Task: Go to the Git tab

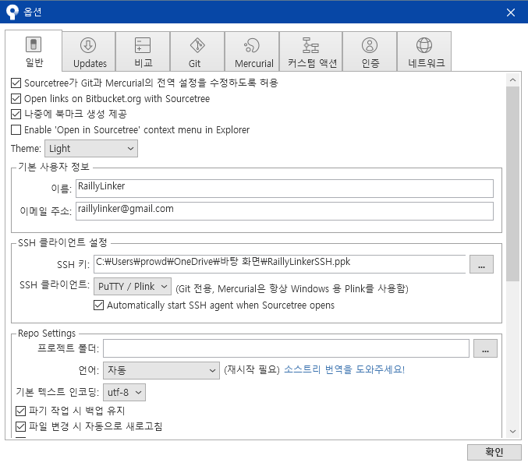Action: pyautogui.click(x=197, y=51)
